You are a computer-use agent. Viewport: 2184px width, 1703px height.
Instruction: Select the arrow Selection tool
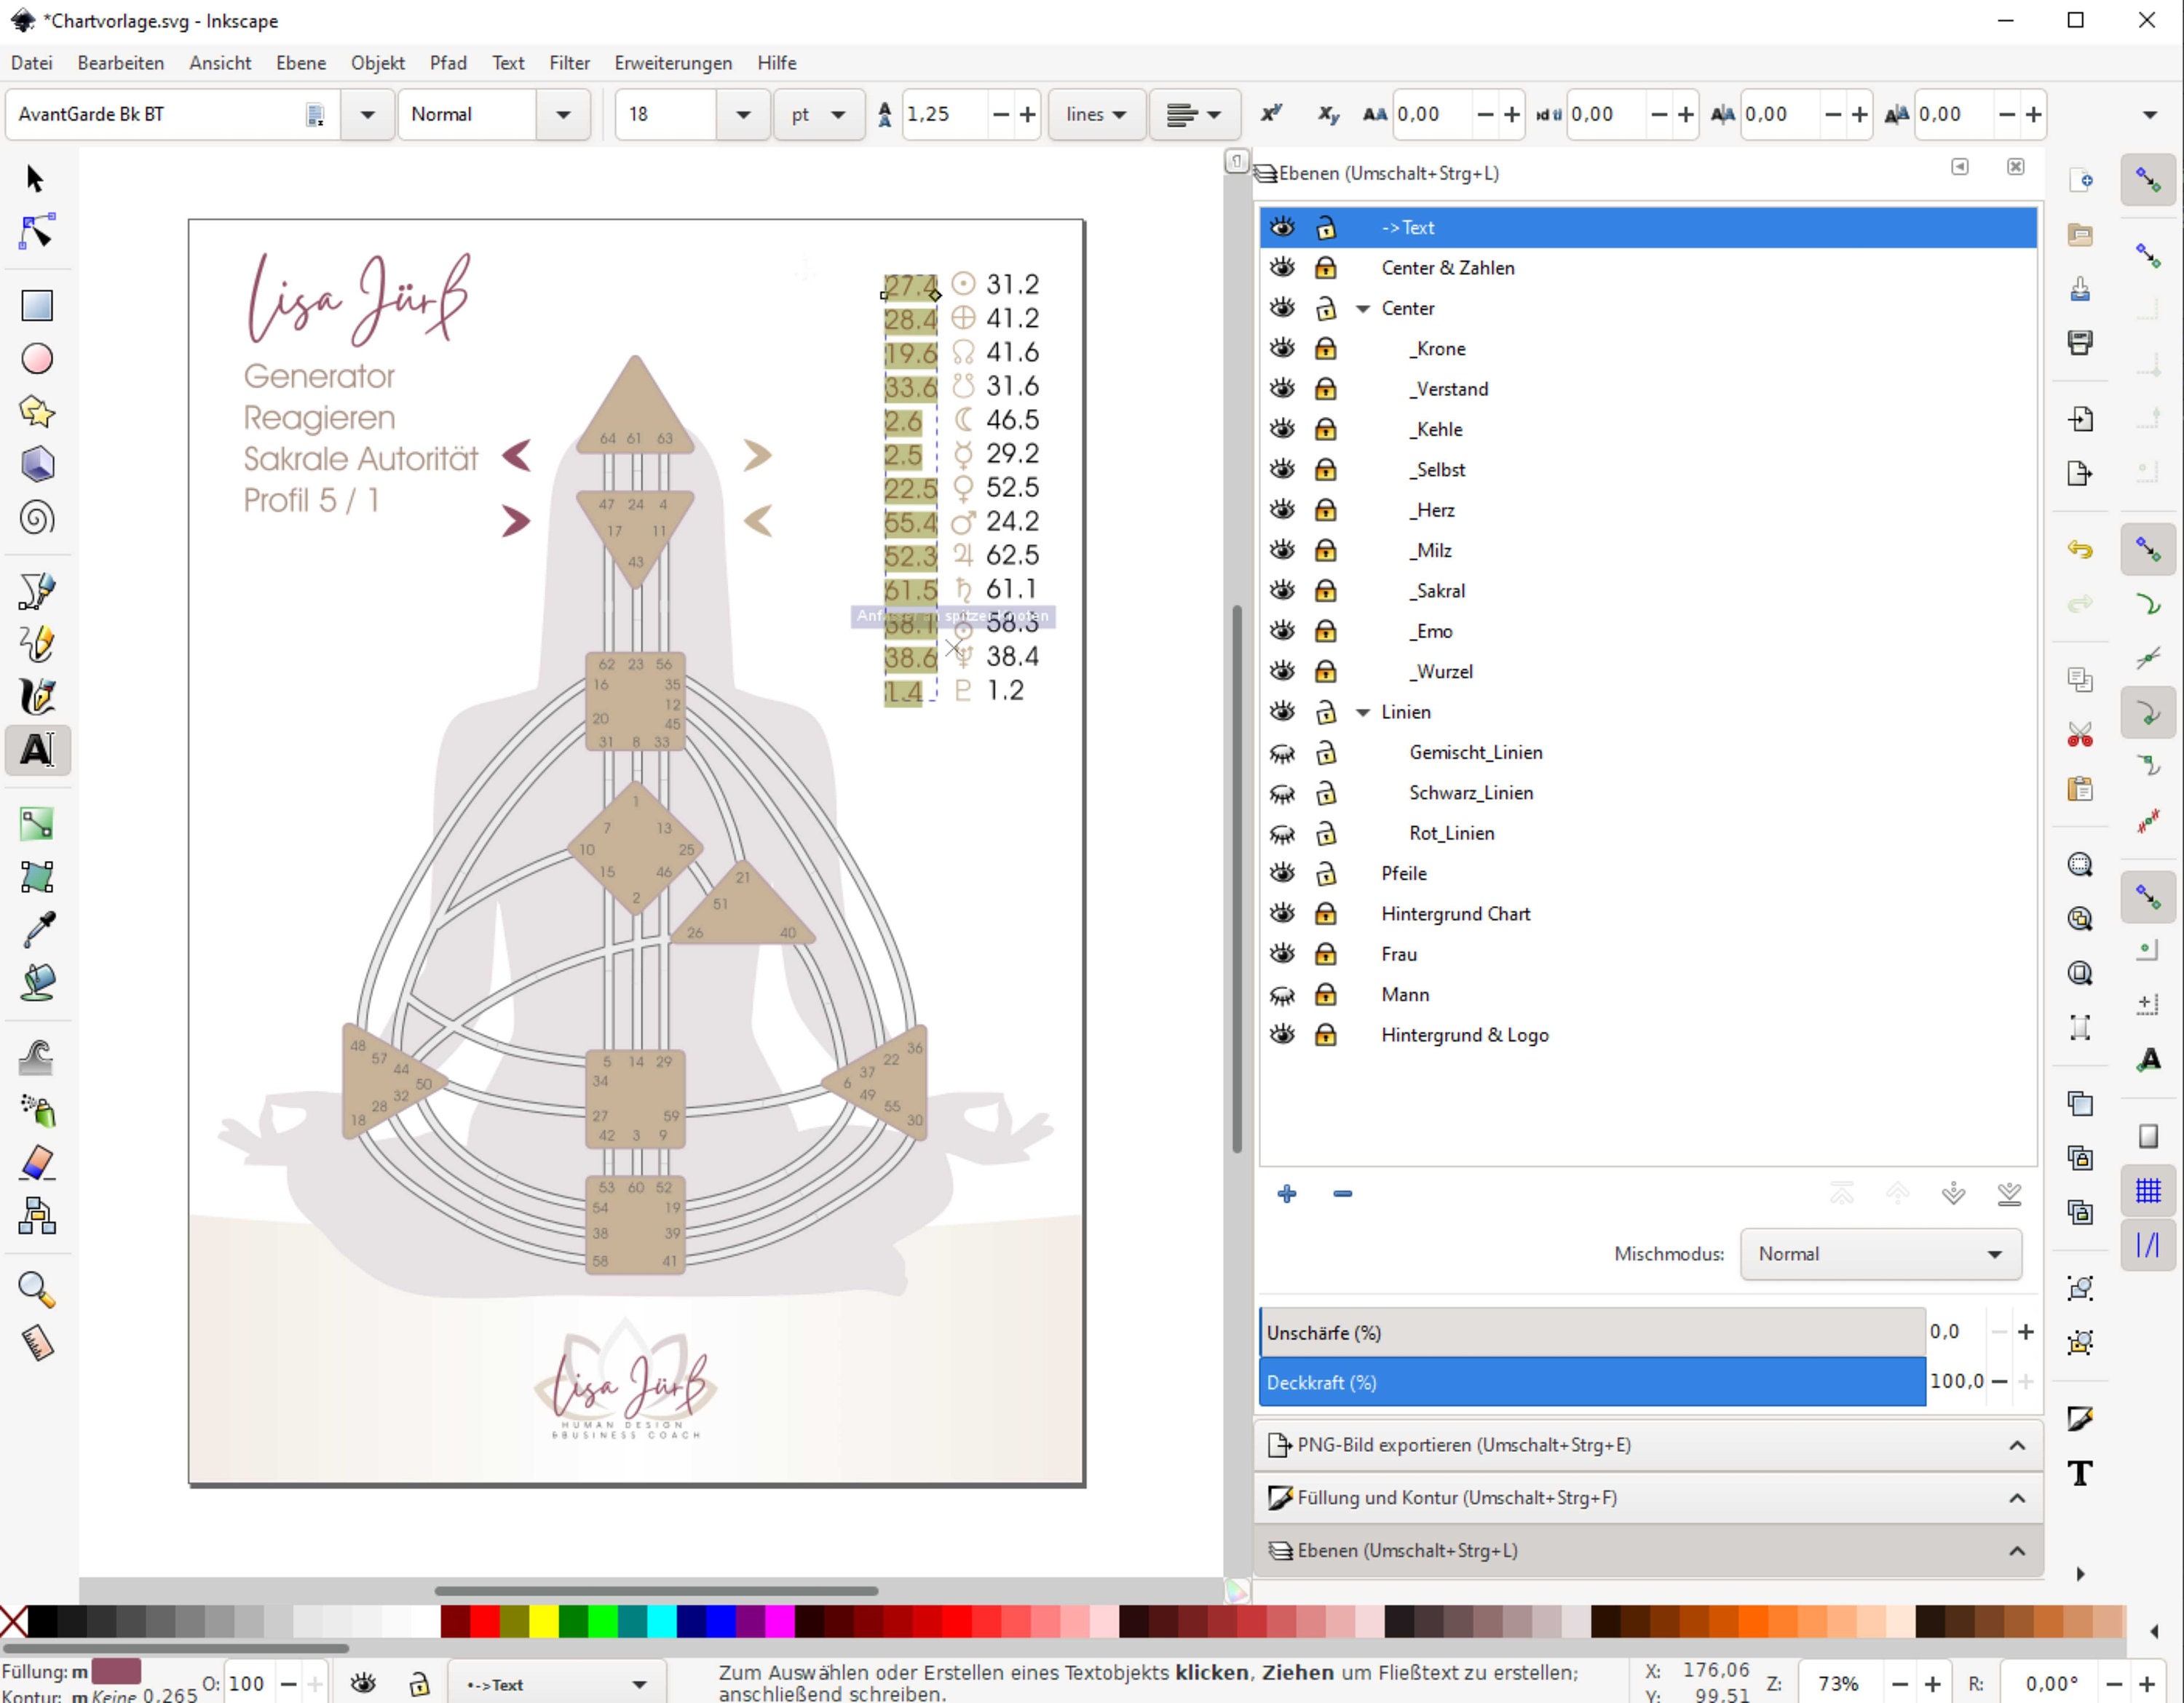(36, 179)
